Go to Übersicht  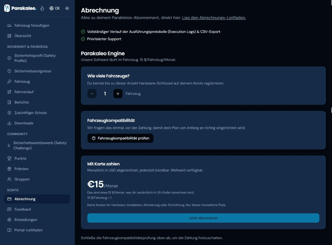[x=37, y=36]
